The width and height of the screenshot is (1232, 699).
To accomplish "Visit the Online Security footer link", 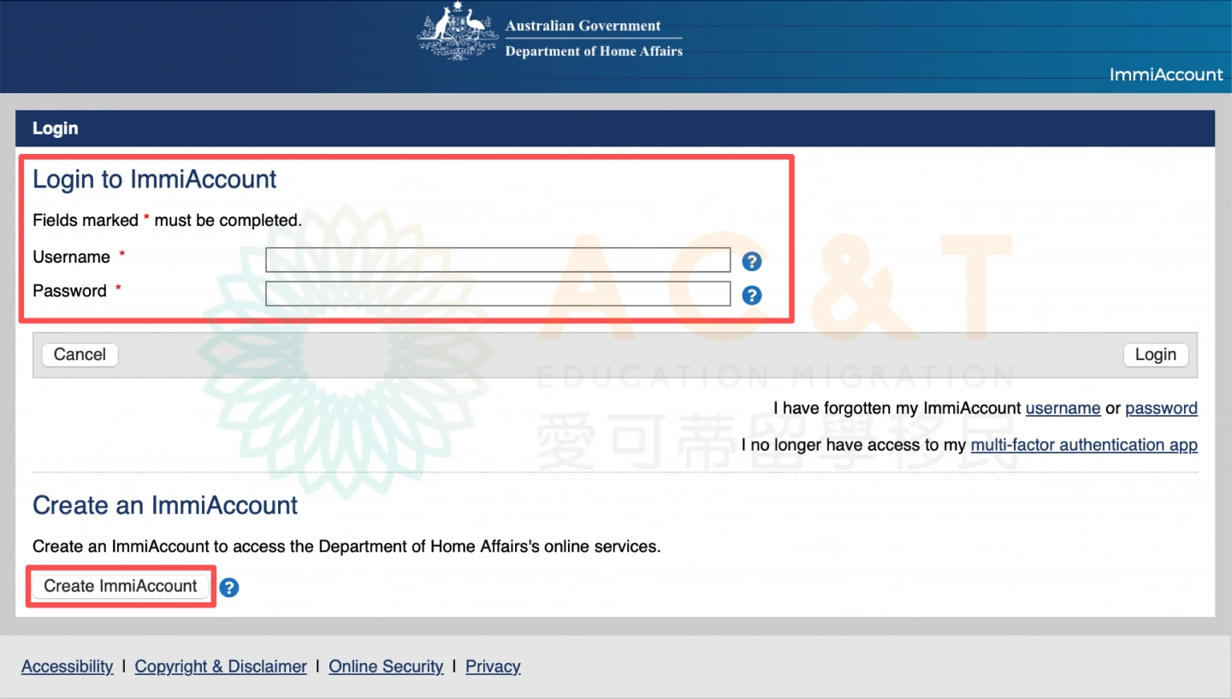I will [386, 666].
